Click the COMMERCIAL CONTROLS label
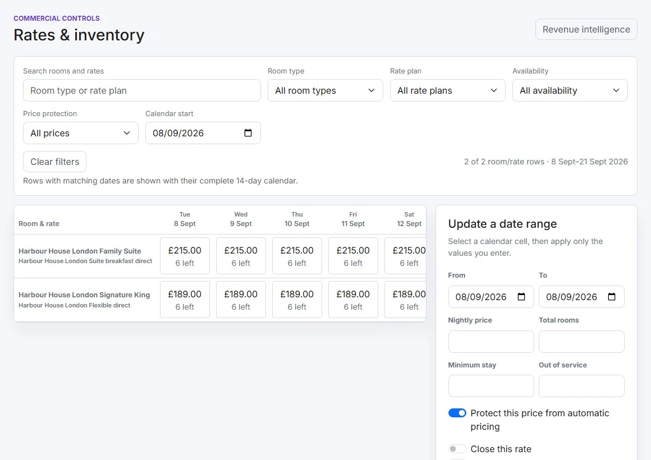 [x=57, y=19]
